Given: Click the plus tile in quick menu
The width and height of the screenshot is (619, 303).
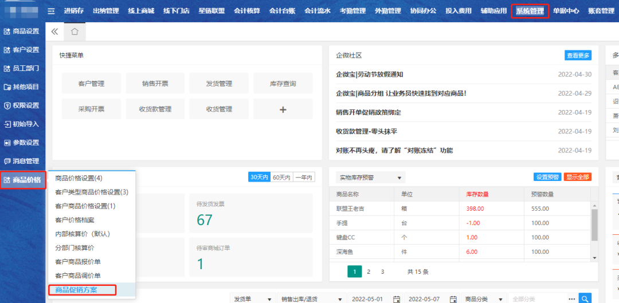Looking at the screenshot, I should [283, 109].
